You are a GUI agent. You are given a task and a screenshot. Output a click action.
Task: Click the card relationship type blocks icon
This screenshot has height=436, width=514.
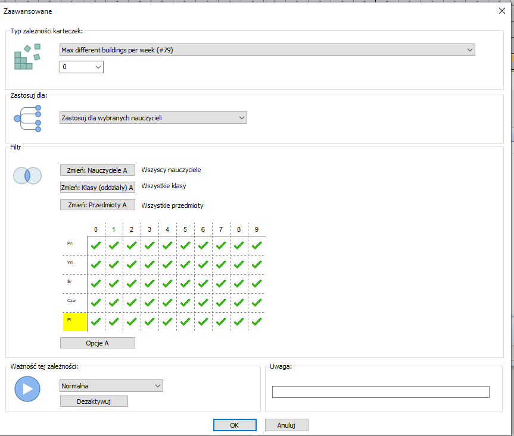click(x=27, y=57)
